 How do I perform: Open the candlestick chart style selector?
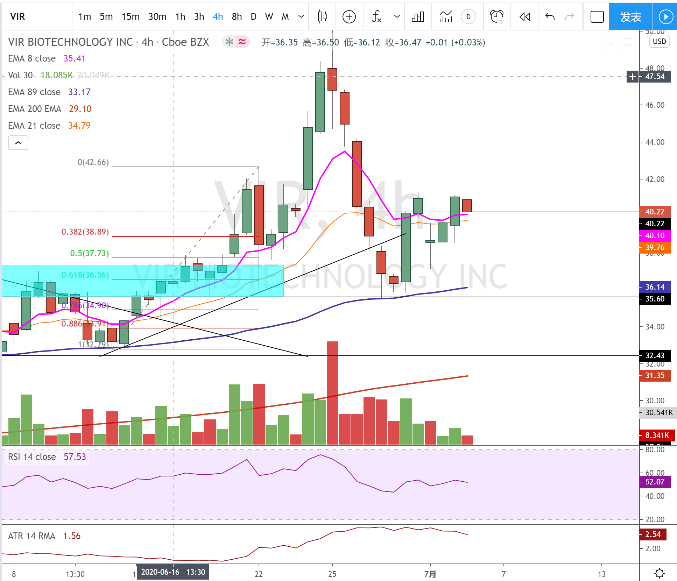point(322,16)
